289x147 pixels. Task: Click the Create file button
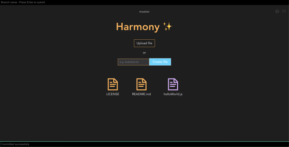click(160, 62)
